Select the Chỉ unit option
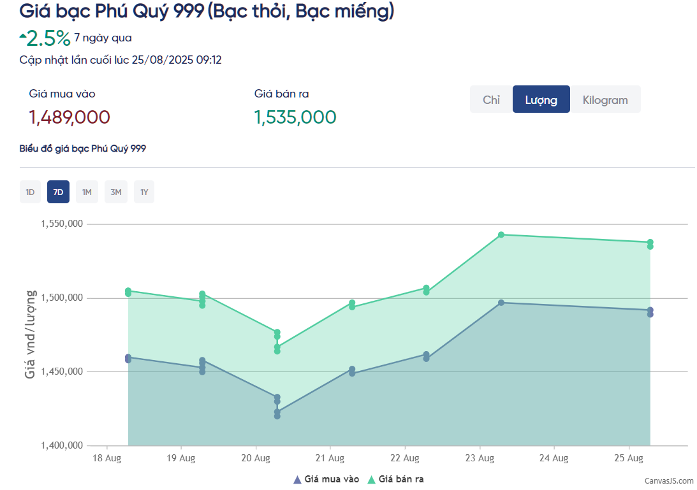The width and height of the screenshot is (697, 490). (x=491, y=99)
